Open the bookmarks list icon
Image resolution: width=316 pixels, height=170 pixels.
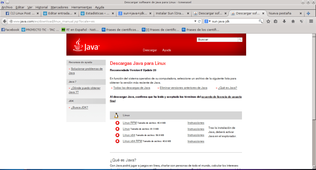pyautogui.click(x=276, y=22)
